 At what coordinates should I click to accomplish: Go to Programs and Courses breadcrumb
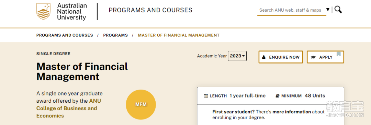tap(65, 35)
